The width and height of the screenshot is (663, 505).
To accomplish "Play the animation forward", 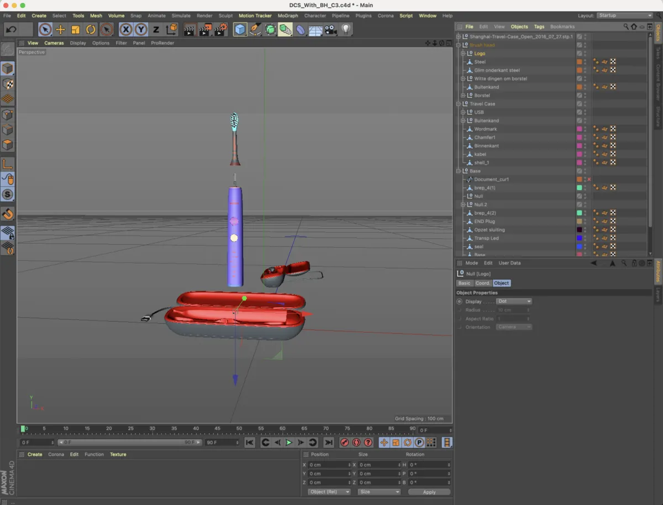I will pyautogui.click(x=289, y=443).
